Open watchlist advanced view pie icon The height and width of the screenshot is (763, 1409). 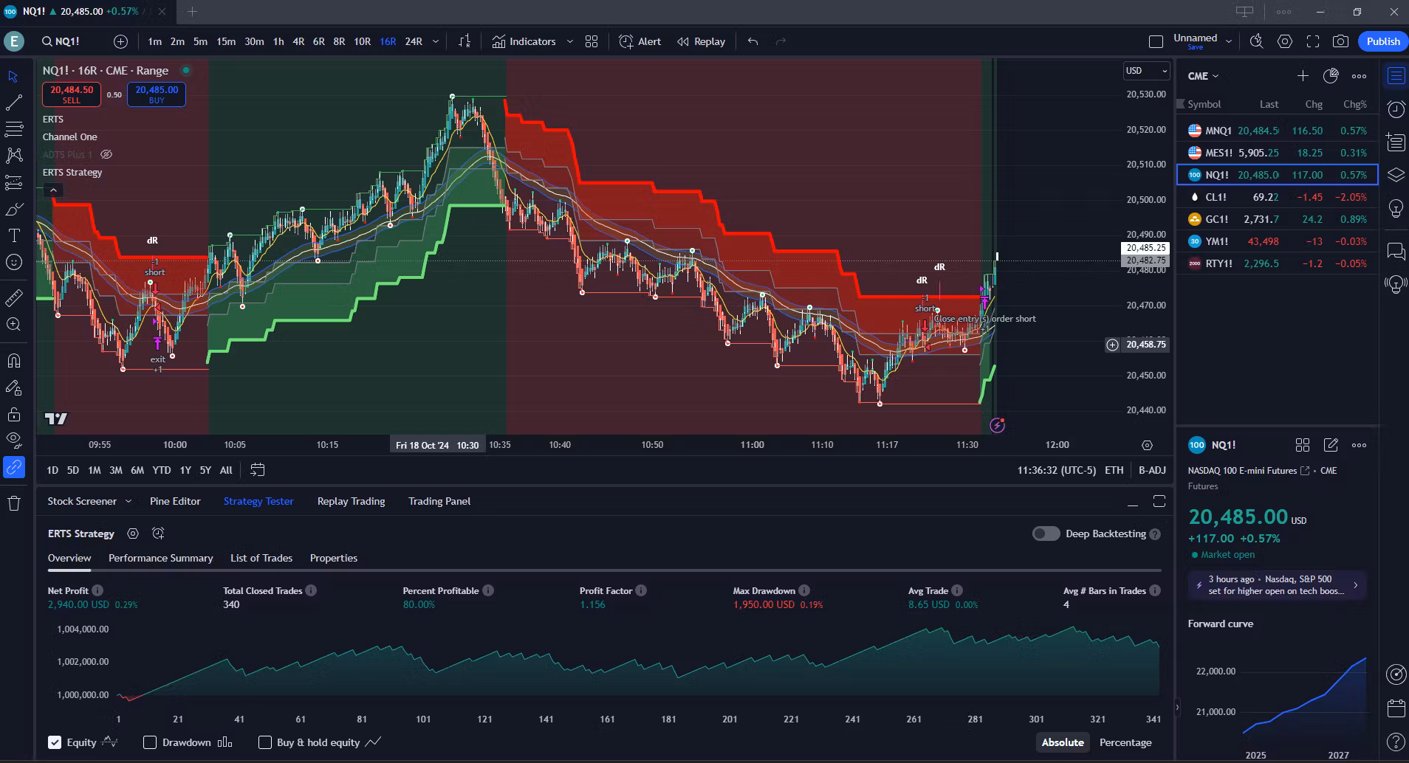tap(1331, 76)
